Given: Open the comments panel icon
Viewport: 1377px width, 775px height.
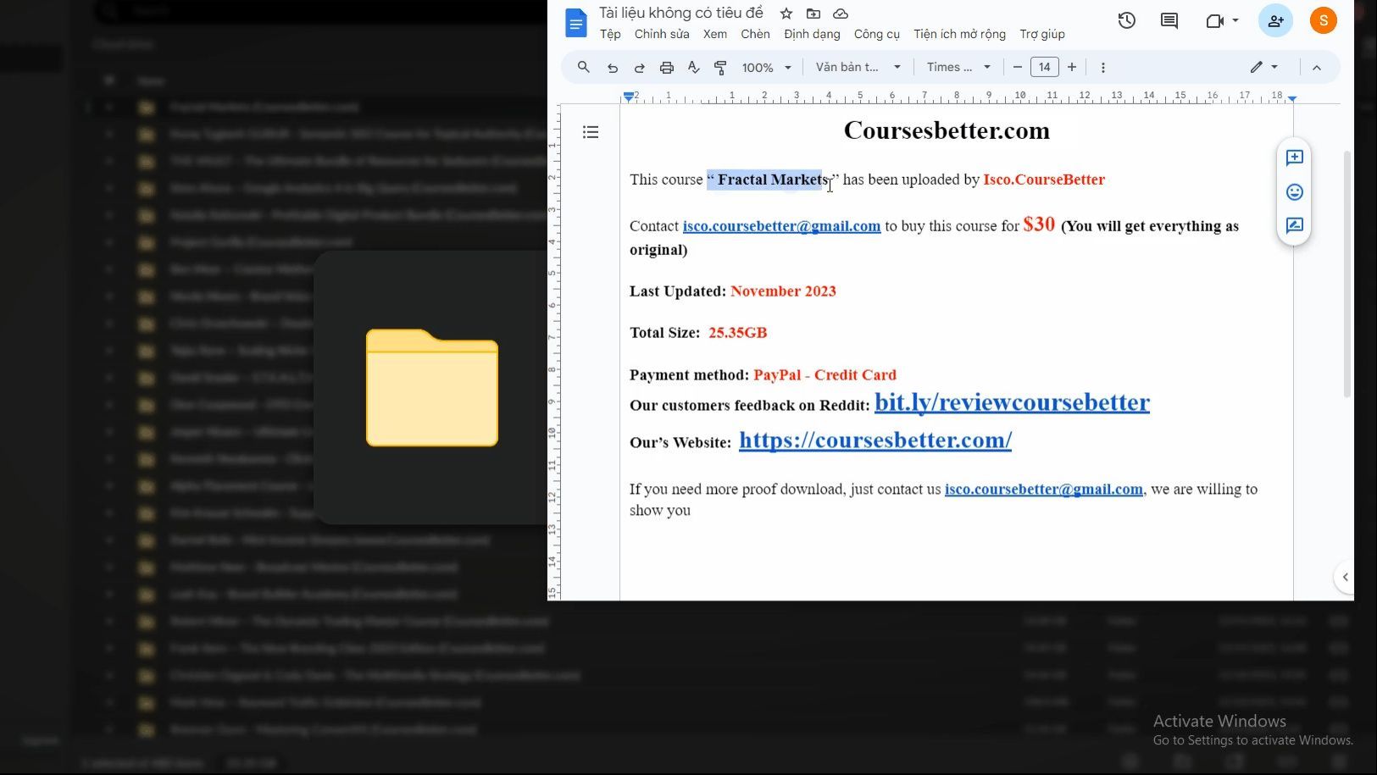Looking at the screenshot, I should click(1169, 20).
